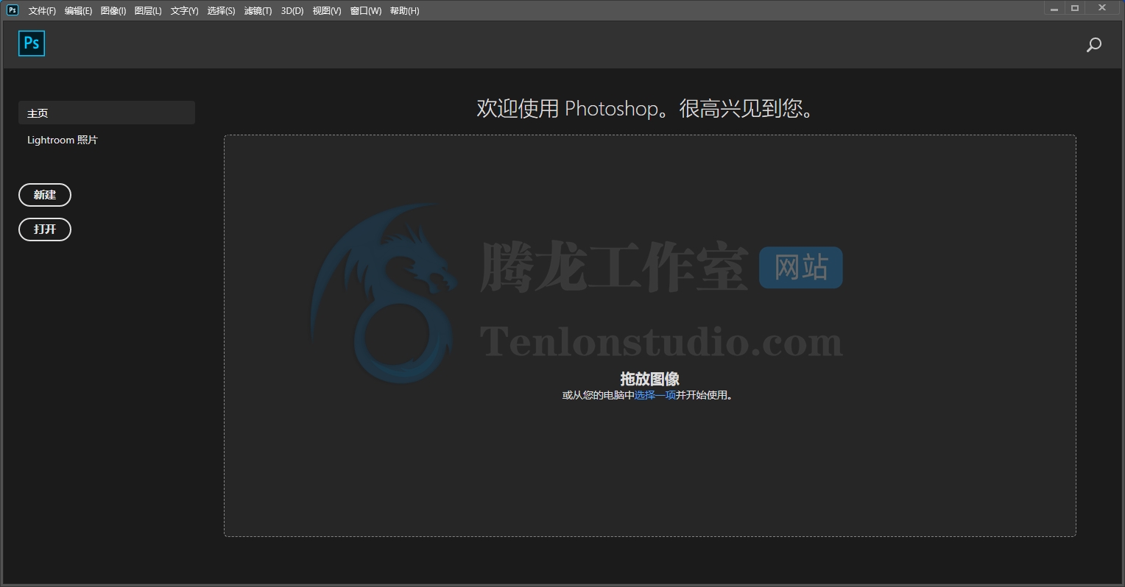
Task: Click the small Ps title bar icon
Action: 12,10
